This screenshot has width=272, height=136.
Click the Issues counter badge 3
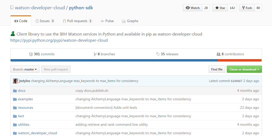[x=53, y=21]
